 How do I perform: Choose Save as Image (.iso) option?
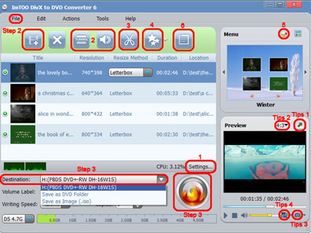pyautogui.click(x=103, y=201)
